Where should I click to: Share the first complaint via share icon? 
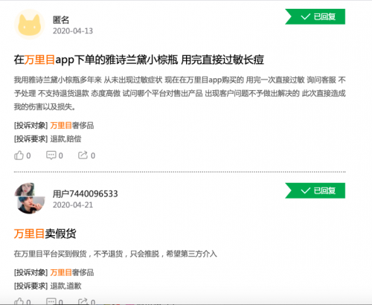coord(83,155)
